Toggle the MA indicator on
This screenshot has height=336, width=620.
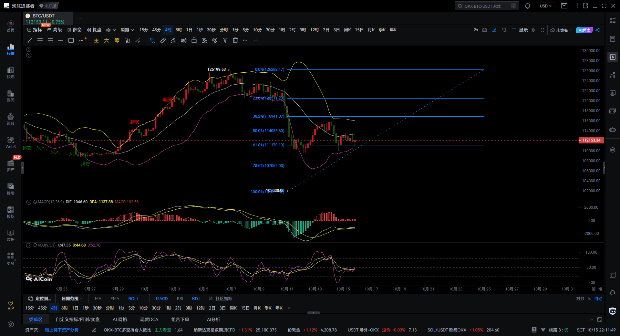[x=98, y=299]
